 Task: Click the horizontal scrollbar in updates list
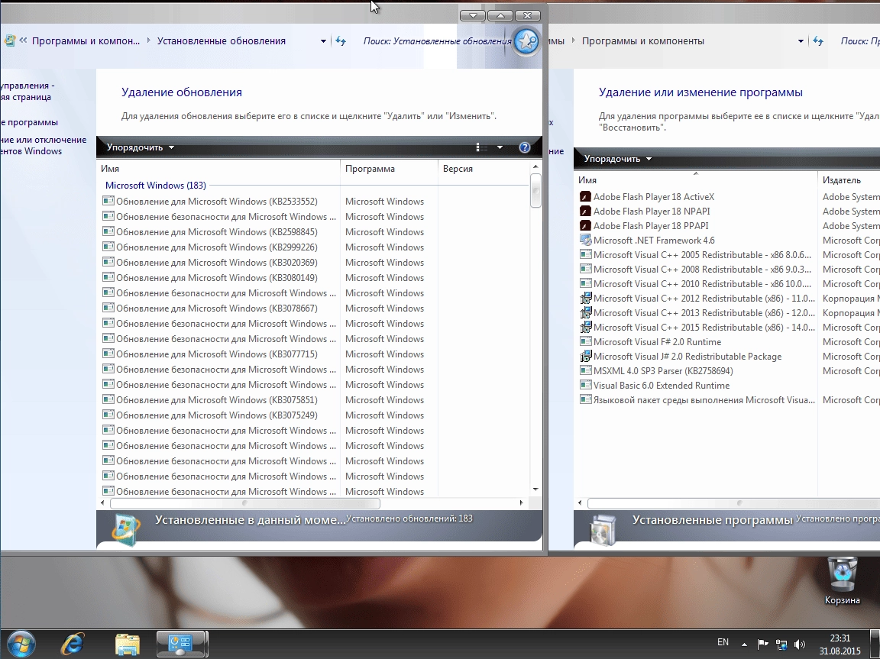[x=244, y=503]
